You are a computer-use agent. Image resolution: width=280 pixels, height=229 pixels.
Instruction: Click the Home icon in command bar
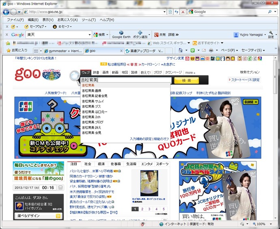pyautogui.click(x=181, y=51)
